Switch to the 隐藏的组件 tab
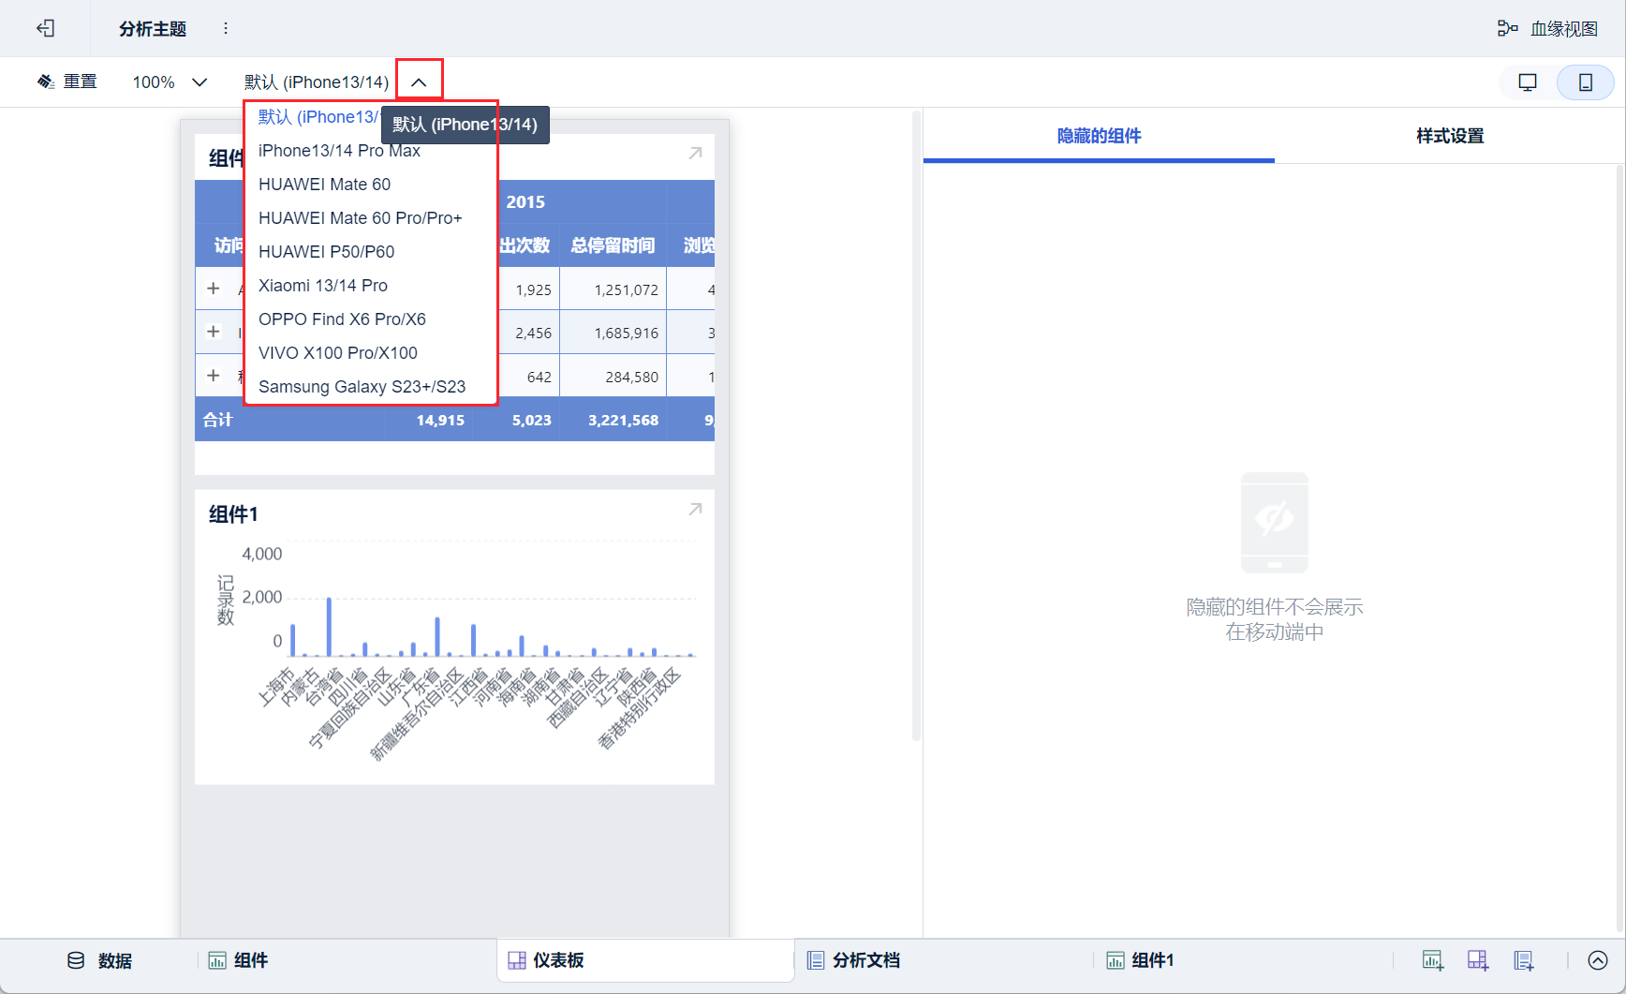Viewport: 1626px width, 994px height. pyautogui.click(x=1099, y=136)
